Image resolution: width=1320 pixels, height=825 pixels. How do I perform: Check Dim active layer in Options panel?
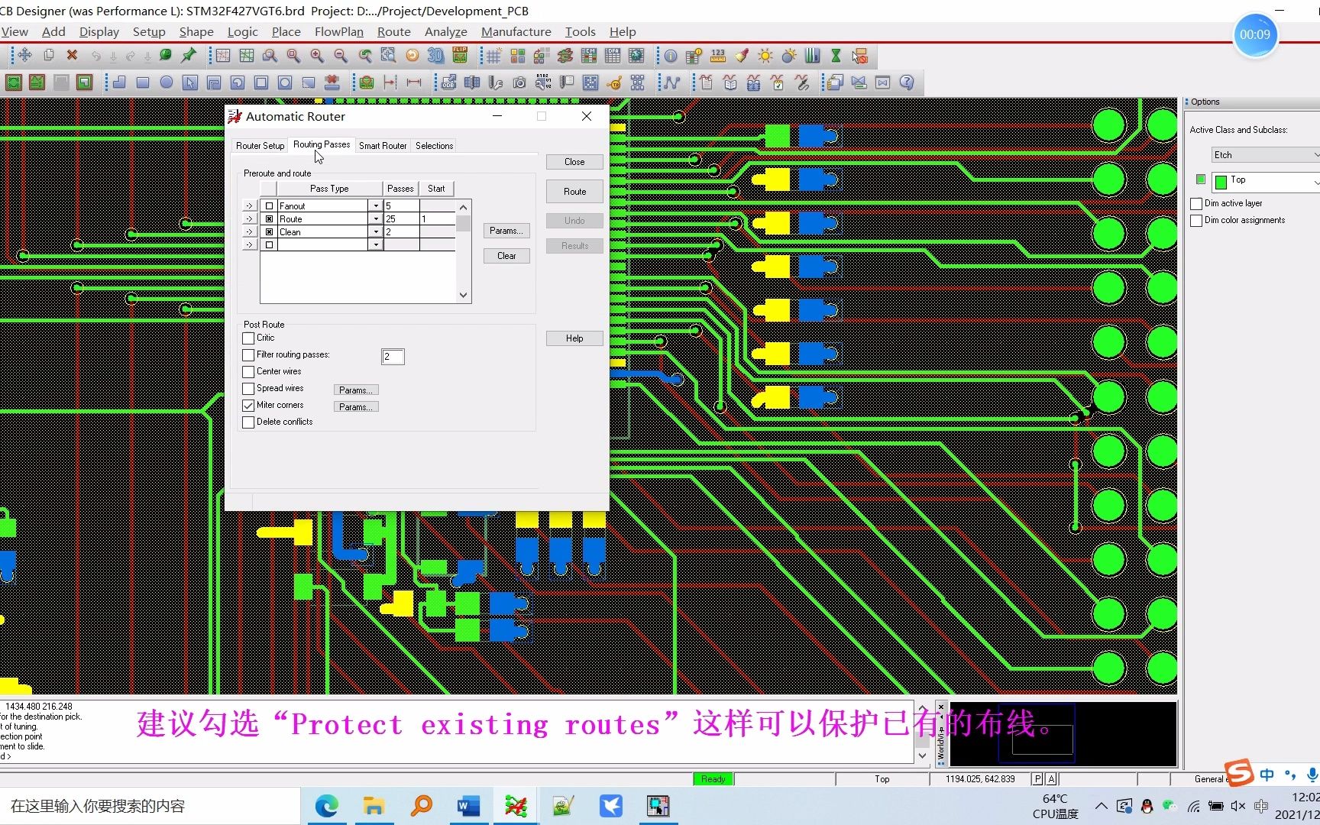[1197, 203]
